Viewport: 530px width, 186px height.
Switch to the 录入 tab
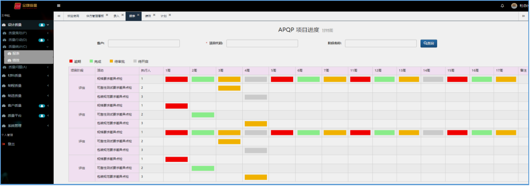pyautogui.click(x=116, y=16)
